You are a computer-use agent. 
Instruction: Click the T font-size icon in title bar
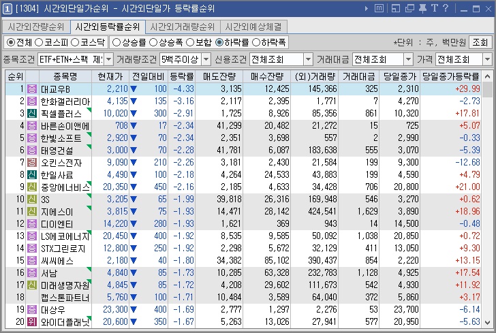coord(434,8)
